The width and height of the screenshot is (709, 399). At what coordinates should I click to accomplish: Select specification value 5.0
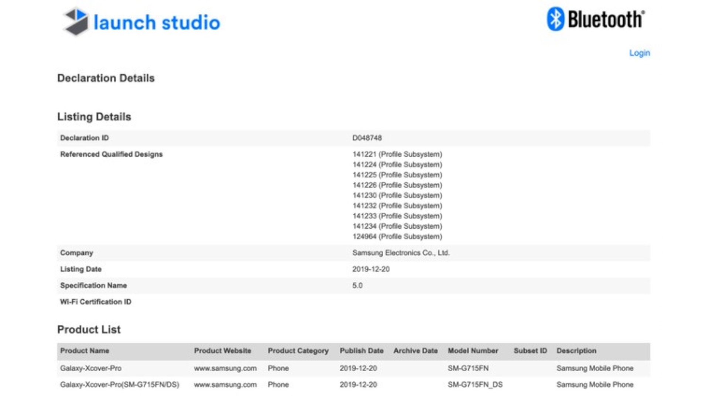[357, 286]
